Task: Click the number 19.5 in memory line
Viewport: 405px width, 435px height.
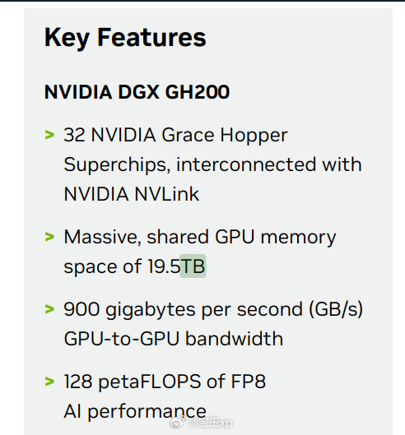Action: 164,266
